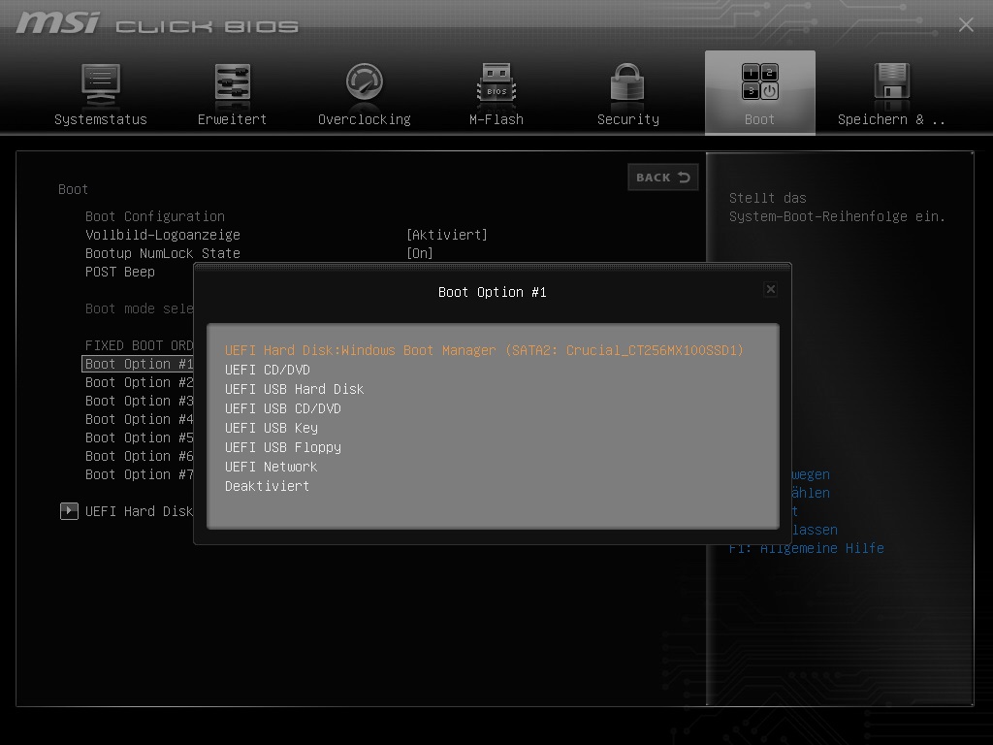Screen dimensions: 993x745
Task: Click the M-Flash tab label
Action: point(496,119)
